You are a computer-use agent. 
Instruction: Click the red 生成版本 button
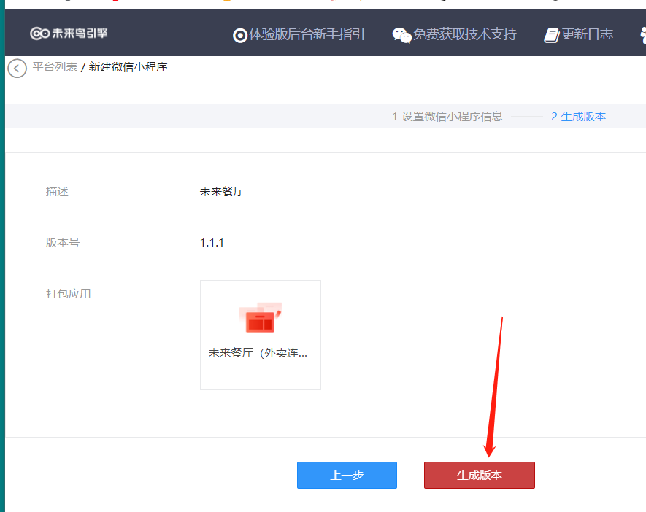click(479, 475)
